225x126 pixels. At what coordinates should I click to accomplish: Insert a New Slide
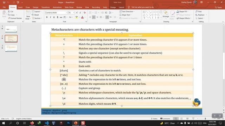(28, 15)
